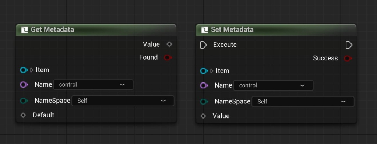Image resolution: width=377 pixels, height=144 pixels.
Task: Open the NameSpace dropdown in Get Metadata
Action: click(123, 101)
